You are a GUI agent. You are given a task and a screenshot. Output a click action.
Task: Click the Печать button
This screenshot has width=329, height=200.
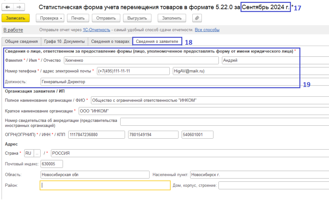click(x=78, y=18)
